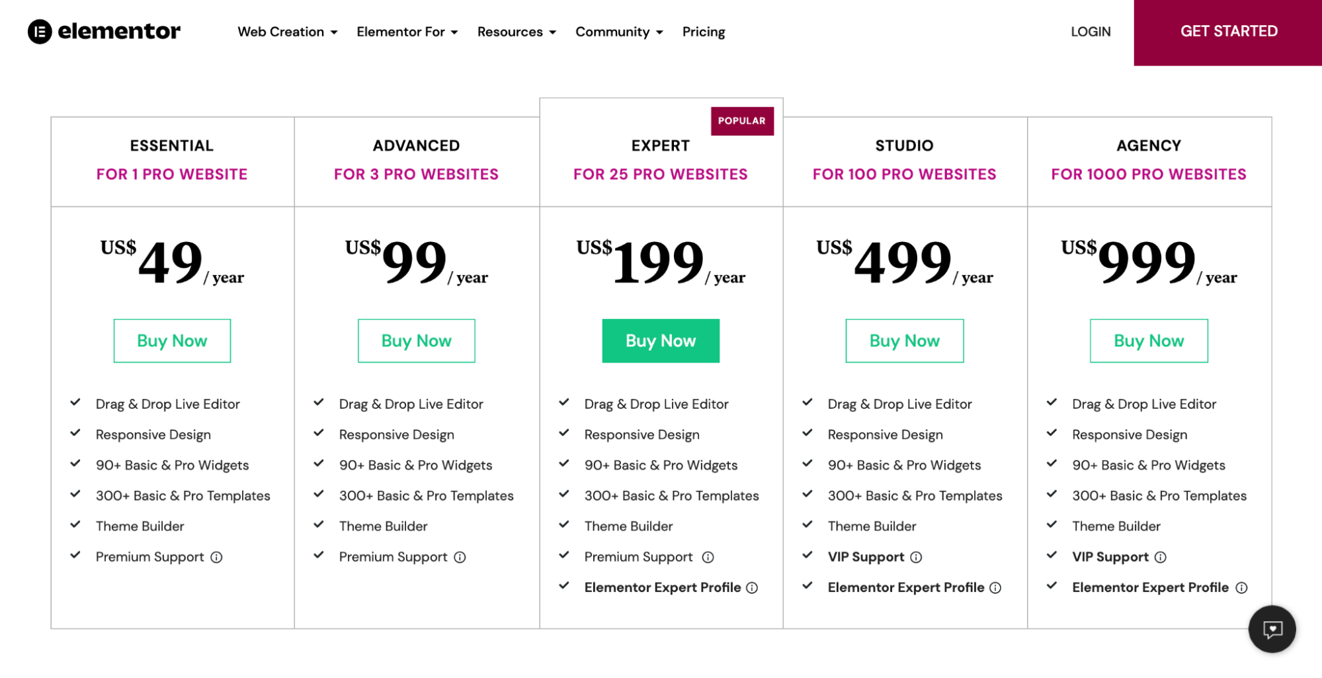Click the POPULAR badge on Expert plan
The height and width of the screenshot is (678, 1322).
click(741, 121)
